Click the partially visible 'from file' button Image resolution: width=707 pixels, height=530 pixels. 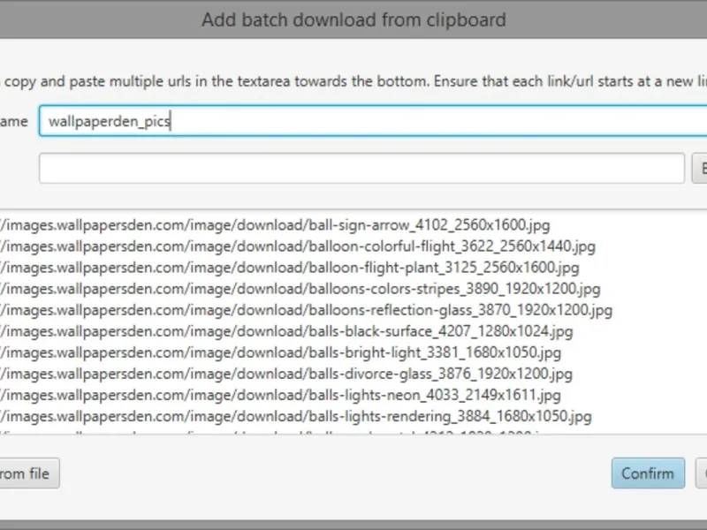pos(29,473)
